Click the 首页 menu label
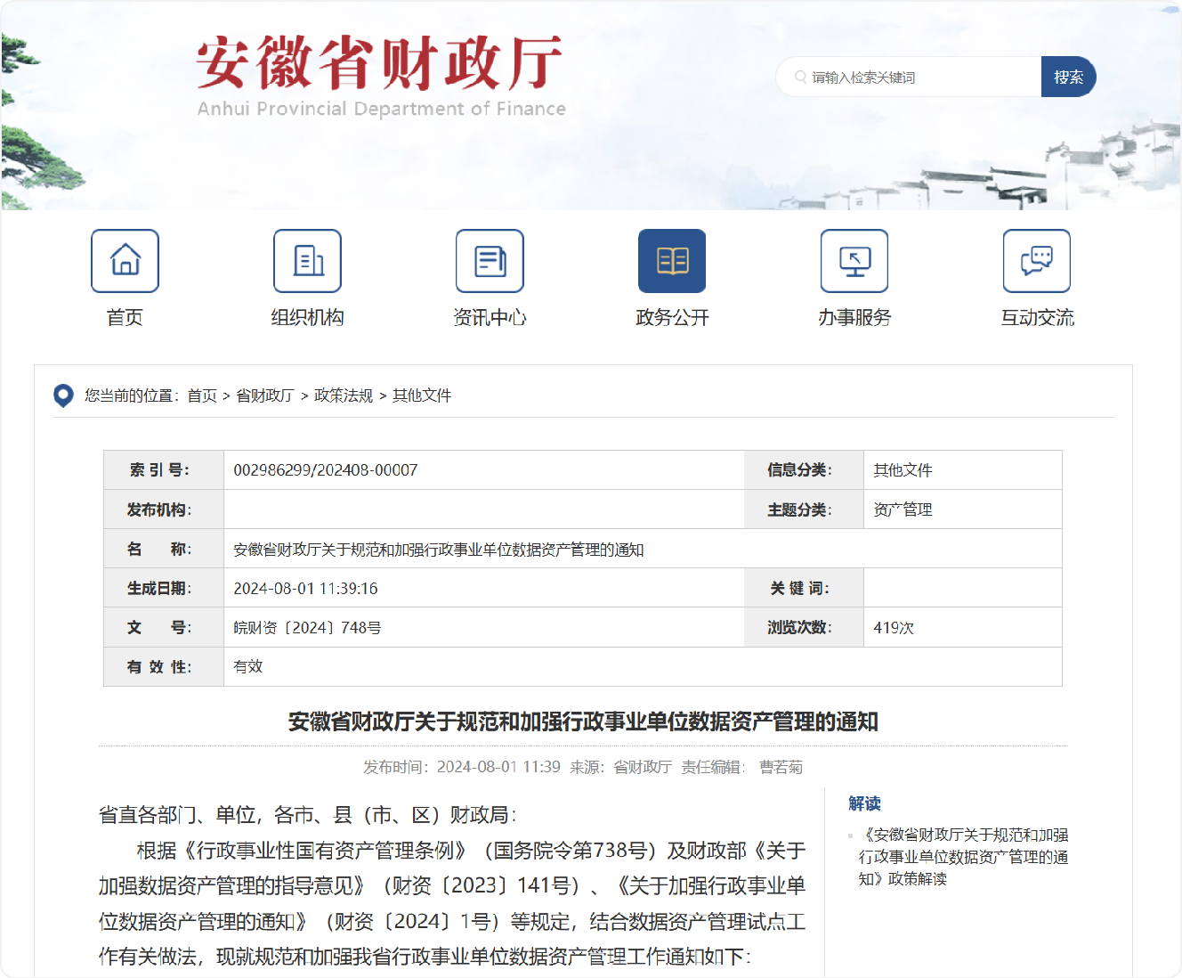Viewport: 1182px width, 978px height. pyautogui.click(x=125, y=318)
